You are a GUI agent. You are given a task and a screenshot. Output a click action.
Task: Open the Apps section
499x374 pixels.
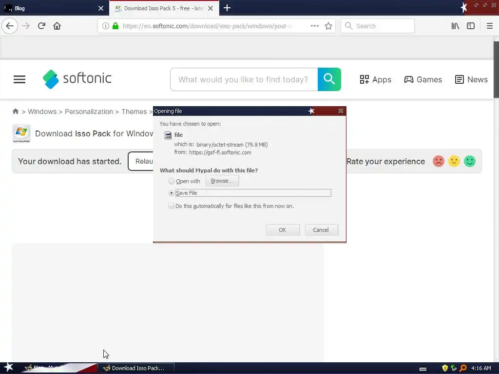(x=376, y=79)
